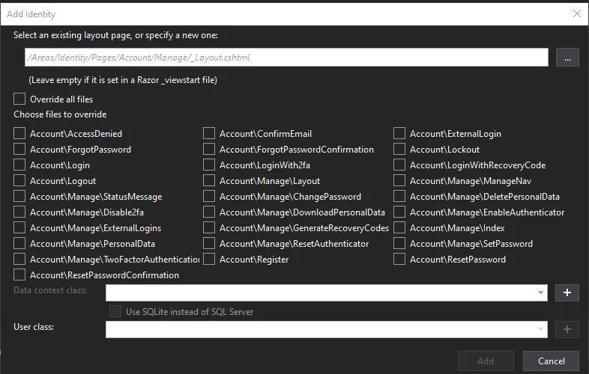
Task: Click the layout page path input field
Action: click(x=285, y=58)
